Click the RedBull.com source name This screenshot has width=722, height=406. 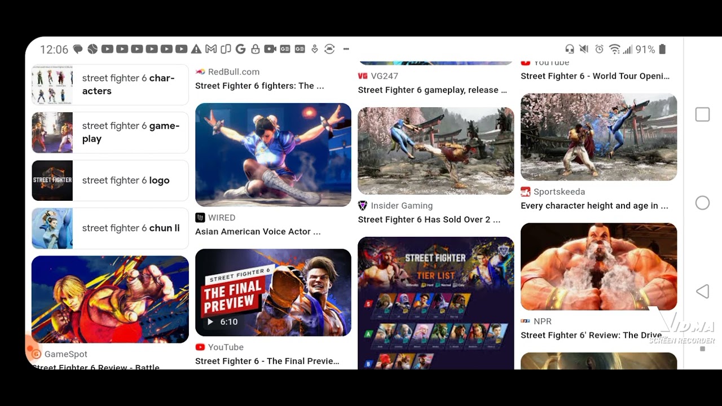click(234, 72)
